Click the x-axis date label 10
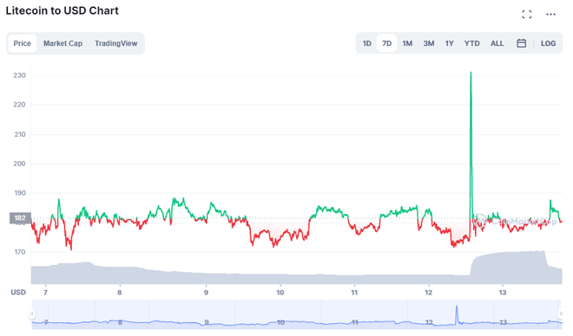 click(280, 293)
